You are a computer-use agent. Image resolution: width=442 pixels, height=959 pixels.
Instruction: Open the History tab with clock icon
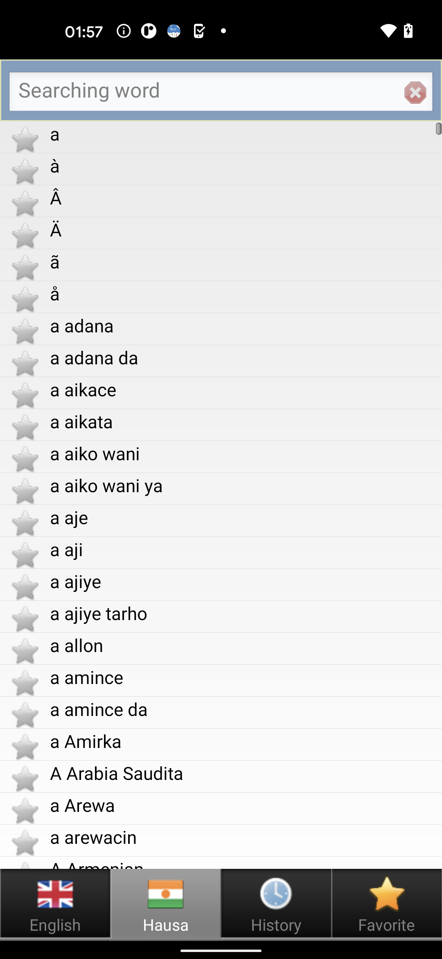click(276, 903)
